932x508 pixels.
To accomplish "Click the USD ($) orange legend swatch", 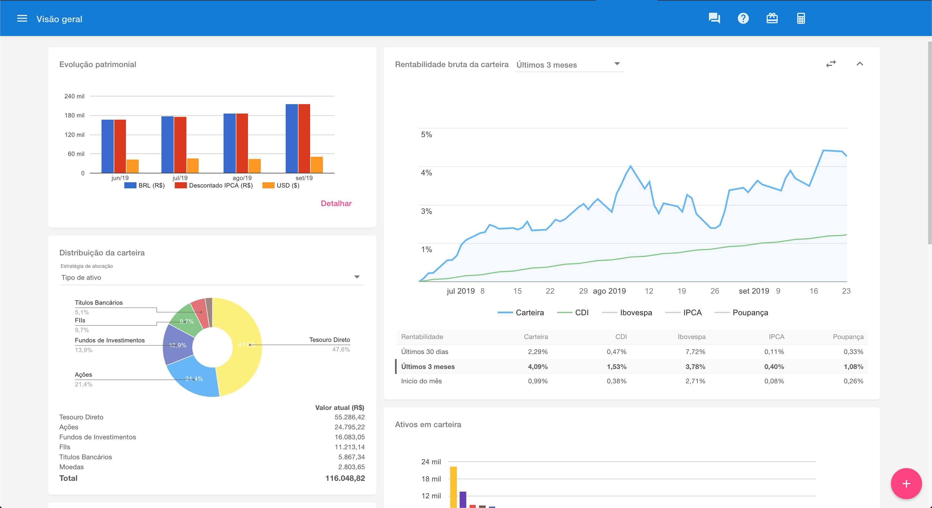I will pos(268,185).
